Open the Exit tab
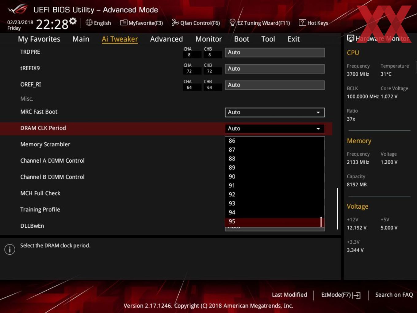 point(293,39)
